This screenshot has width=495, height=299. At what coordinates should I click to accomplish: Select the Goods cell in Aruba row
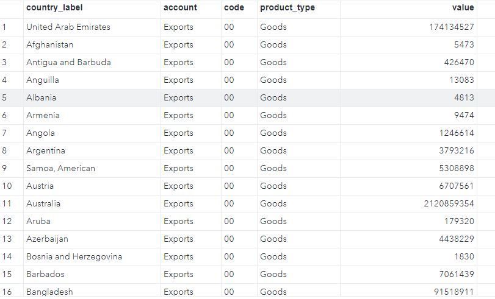coord(273,221)
